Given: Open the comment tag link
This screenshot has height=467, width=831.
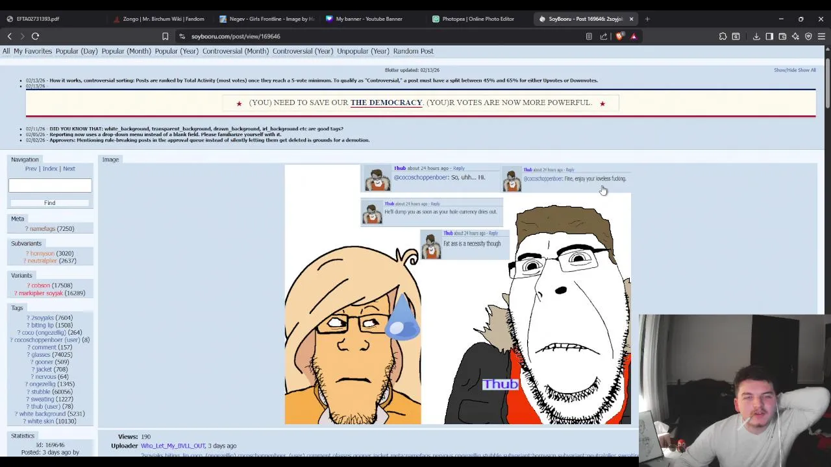Looking at the screenshot, I should click(x=44, y=348).
